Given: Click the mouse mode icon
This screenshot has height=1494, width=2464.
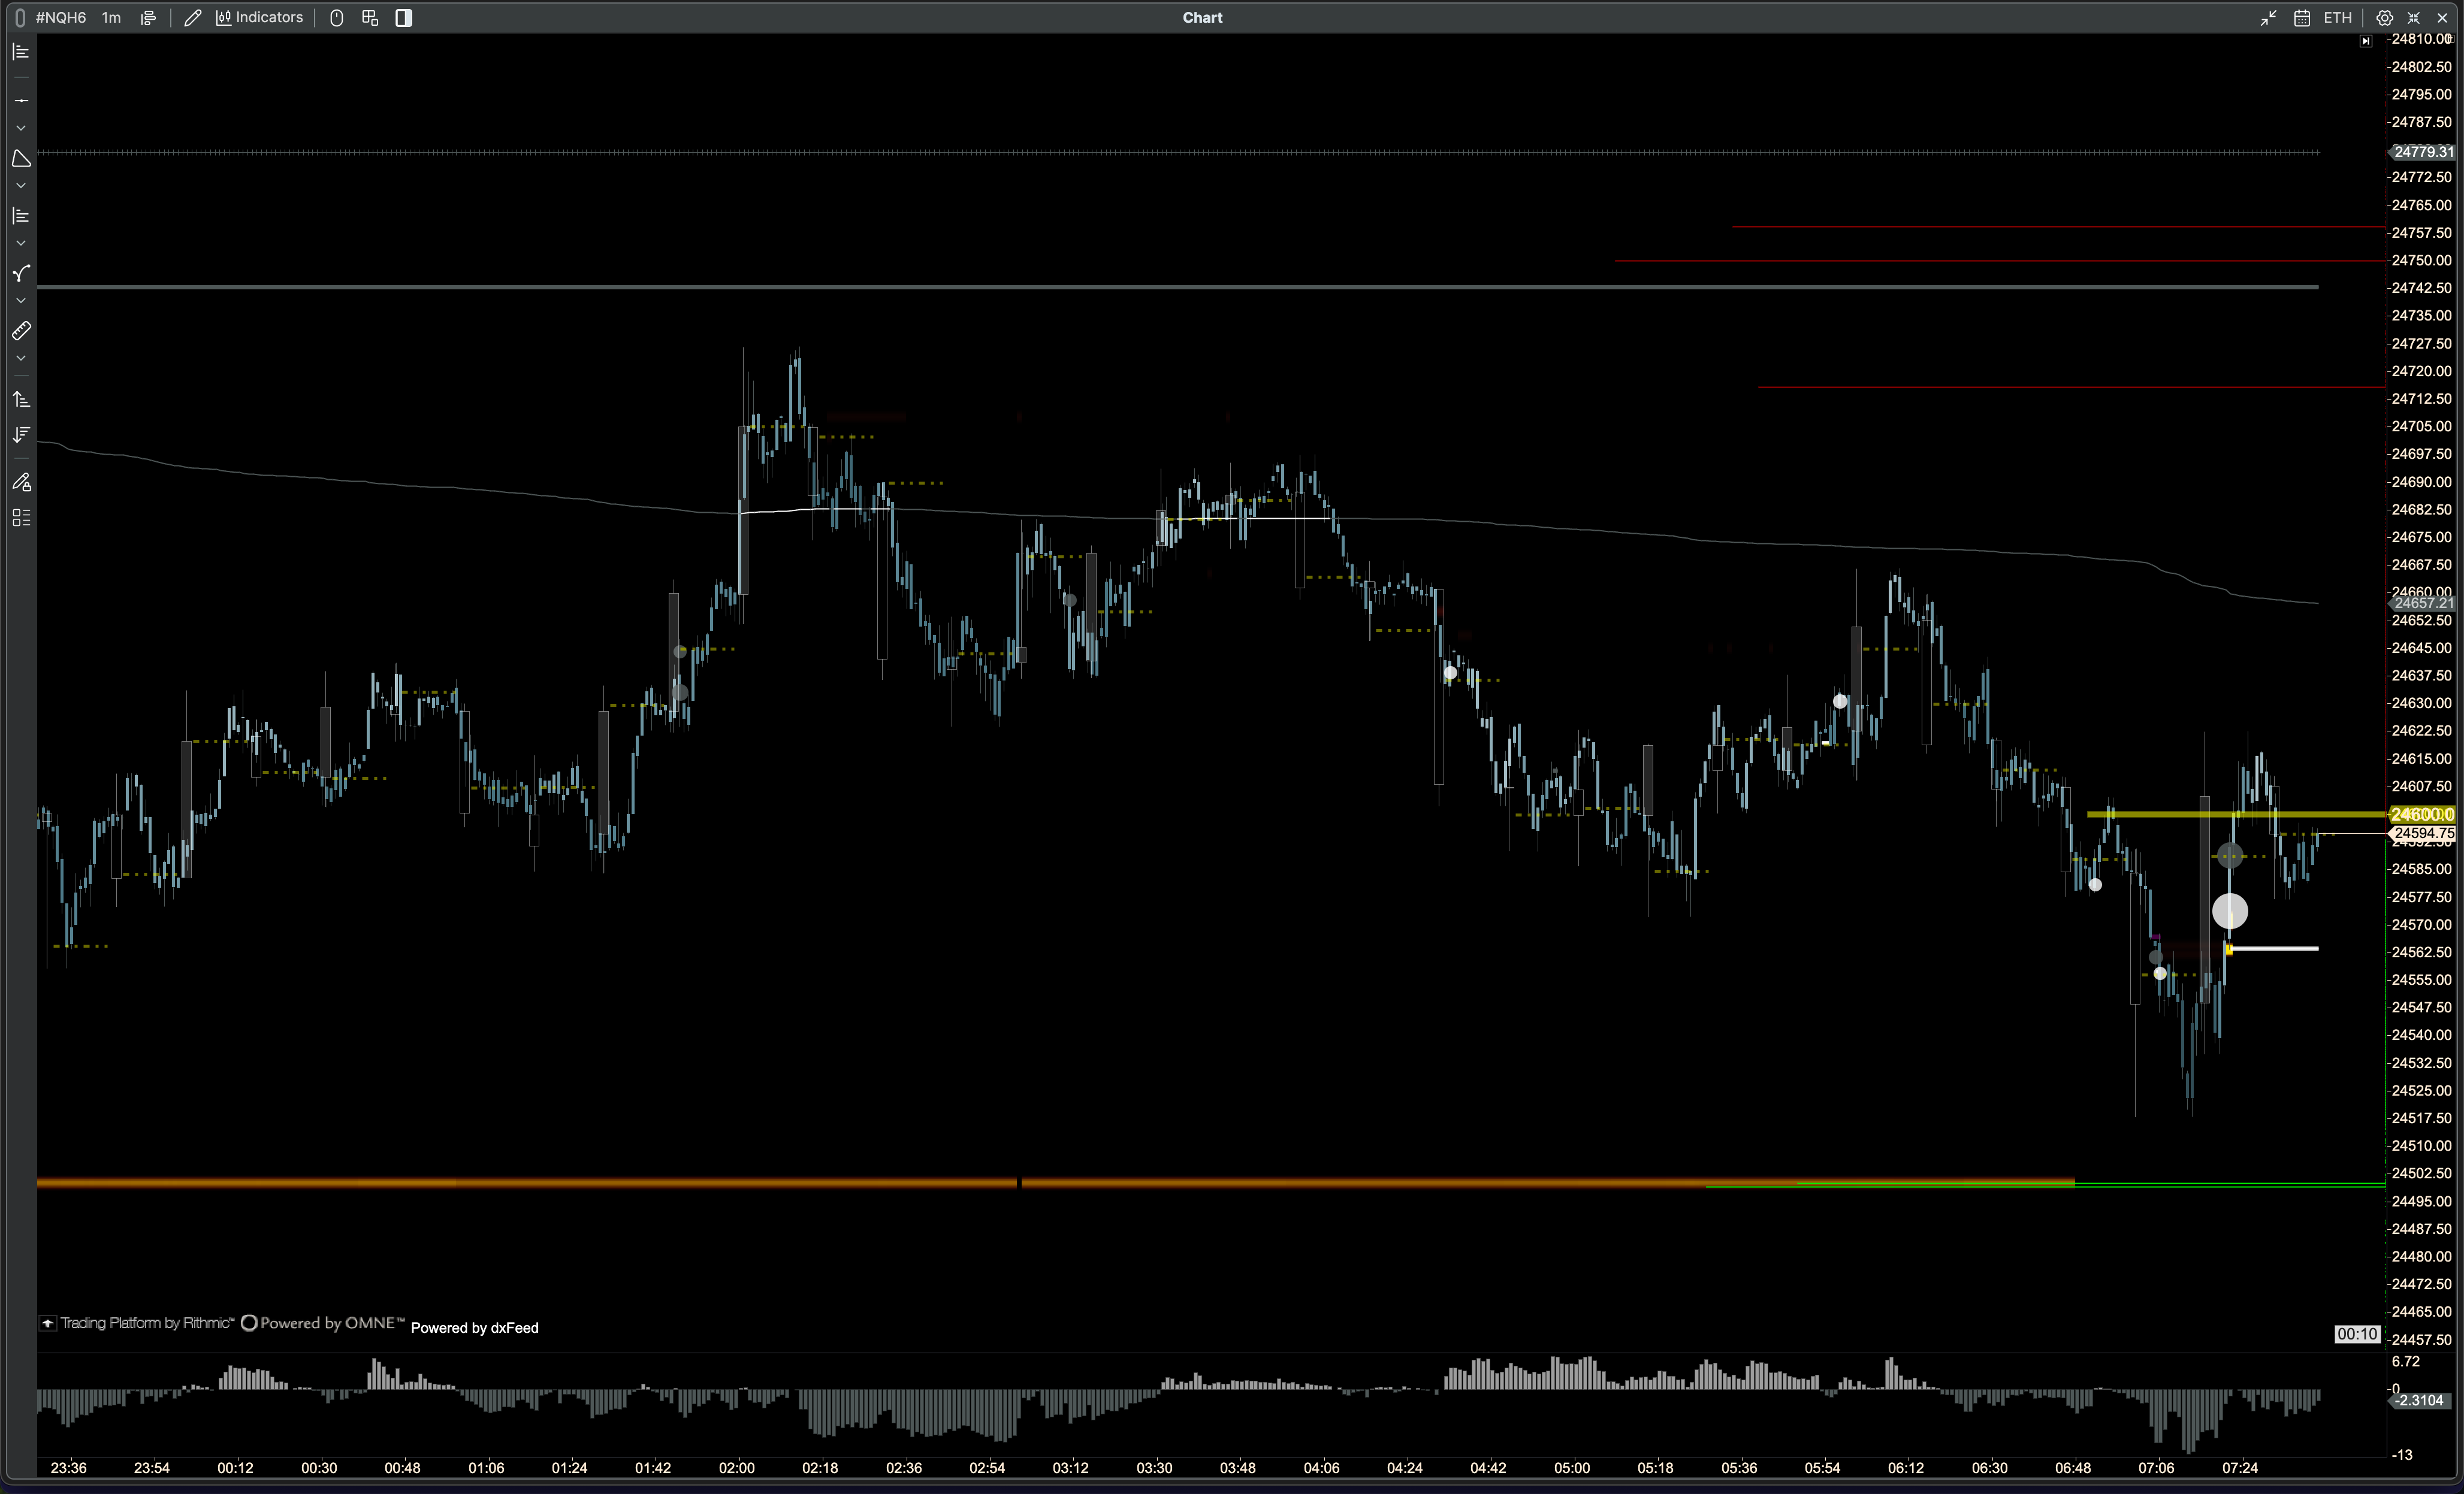Looking at the screenshot, I should point(337,18).
